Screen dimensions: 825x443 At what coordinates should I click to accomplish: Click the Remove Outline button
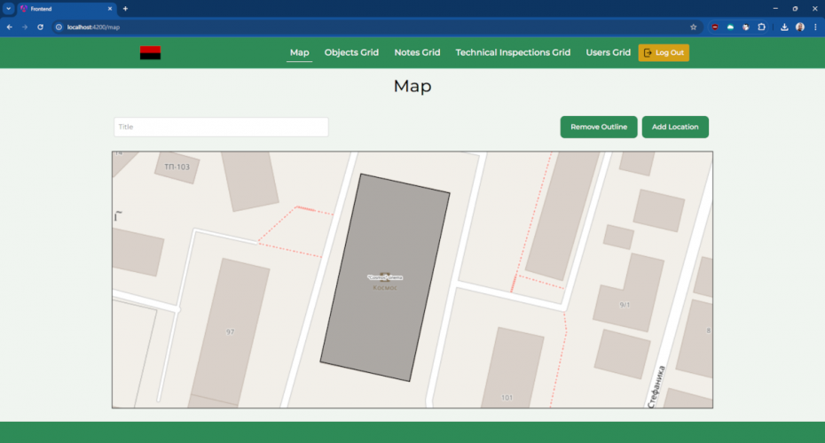[x=599, y=127]
